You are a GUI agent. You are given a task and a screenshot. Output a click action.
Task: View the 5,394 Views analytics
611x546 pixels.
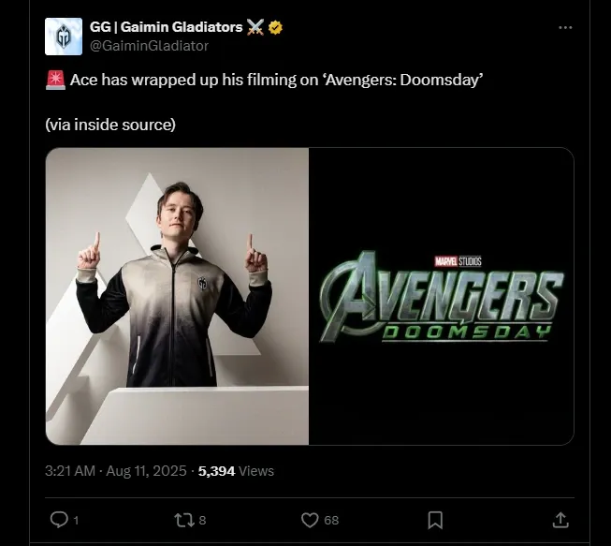[236, 471]
